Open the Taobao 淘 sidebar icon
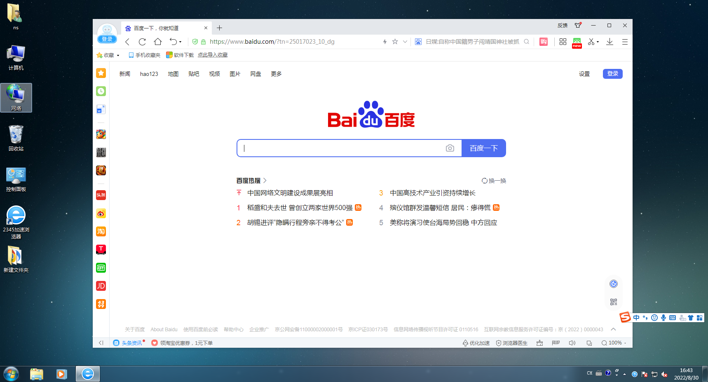 click(x=101, y=231)
